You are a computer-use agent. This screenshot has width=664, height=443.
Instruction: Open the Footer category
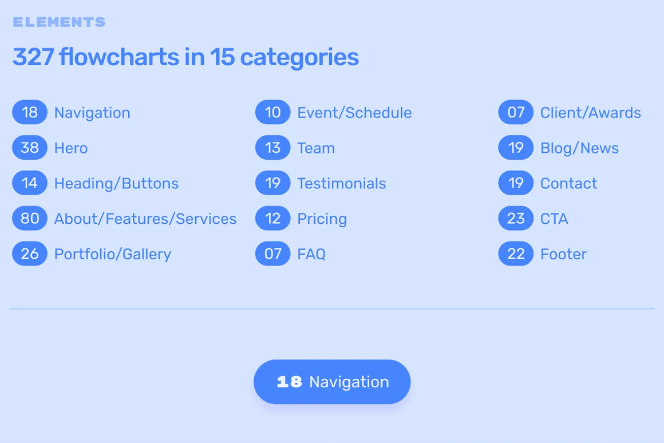563,254
